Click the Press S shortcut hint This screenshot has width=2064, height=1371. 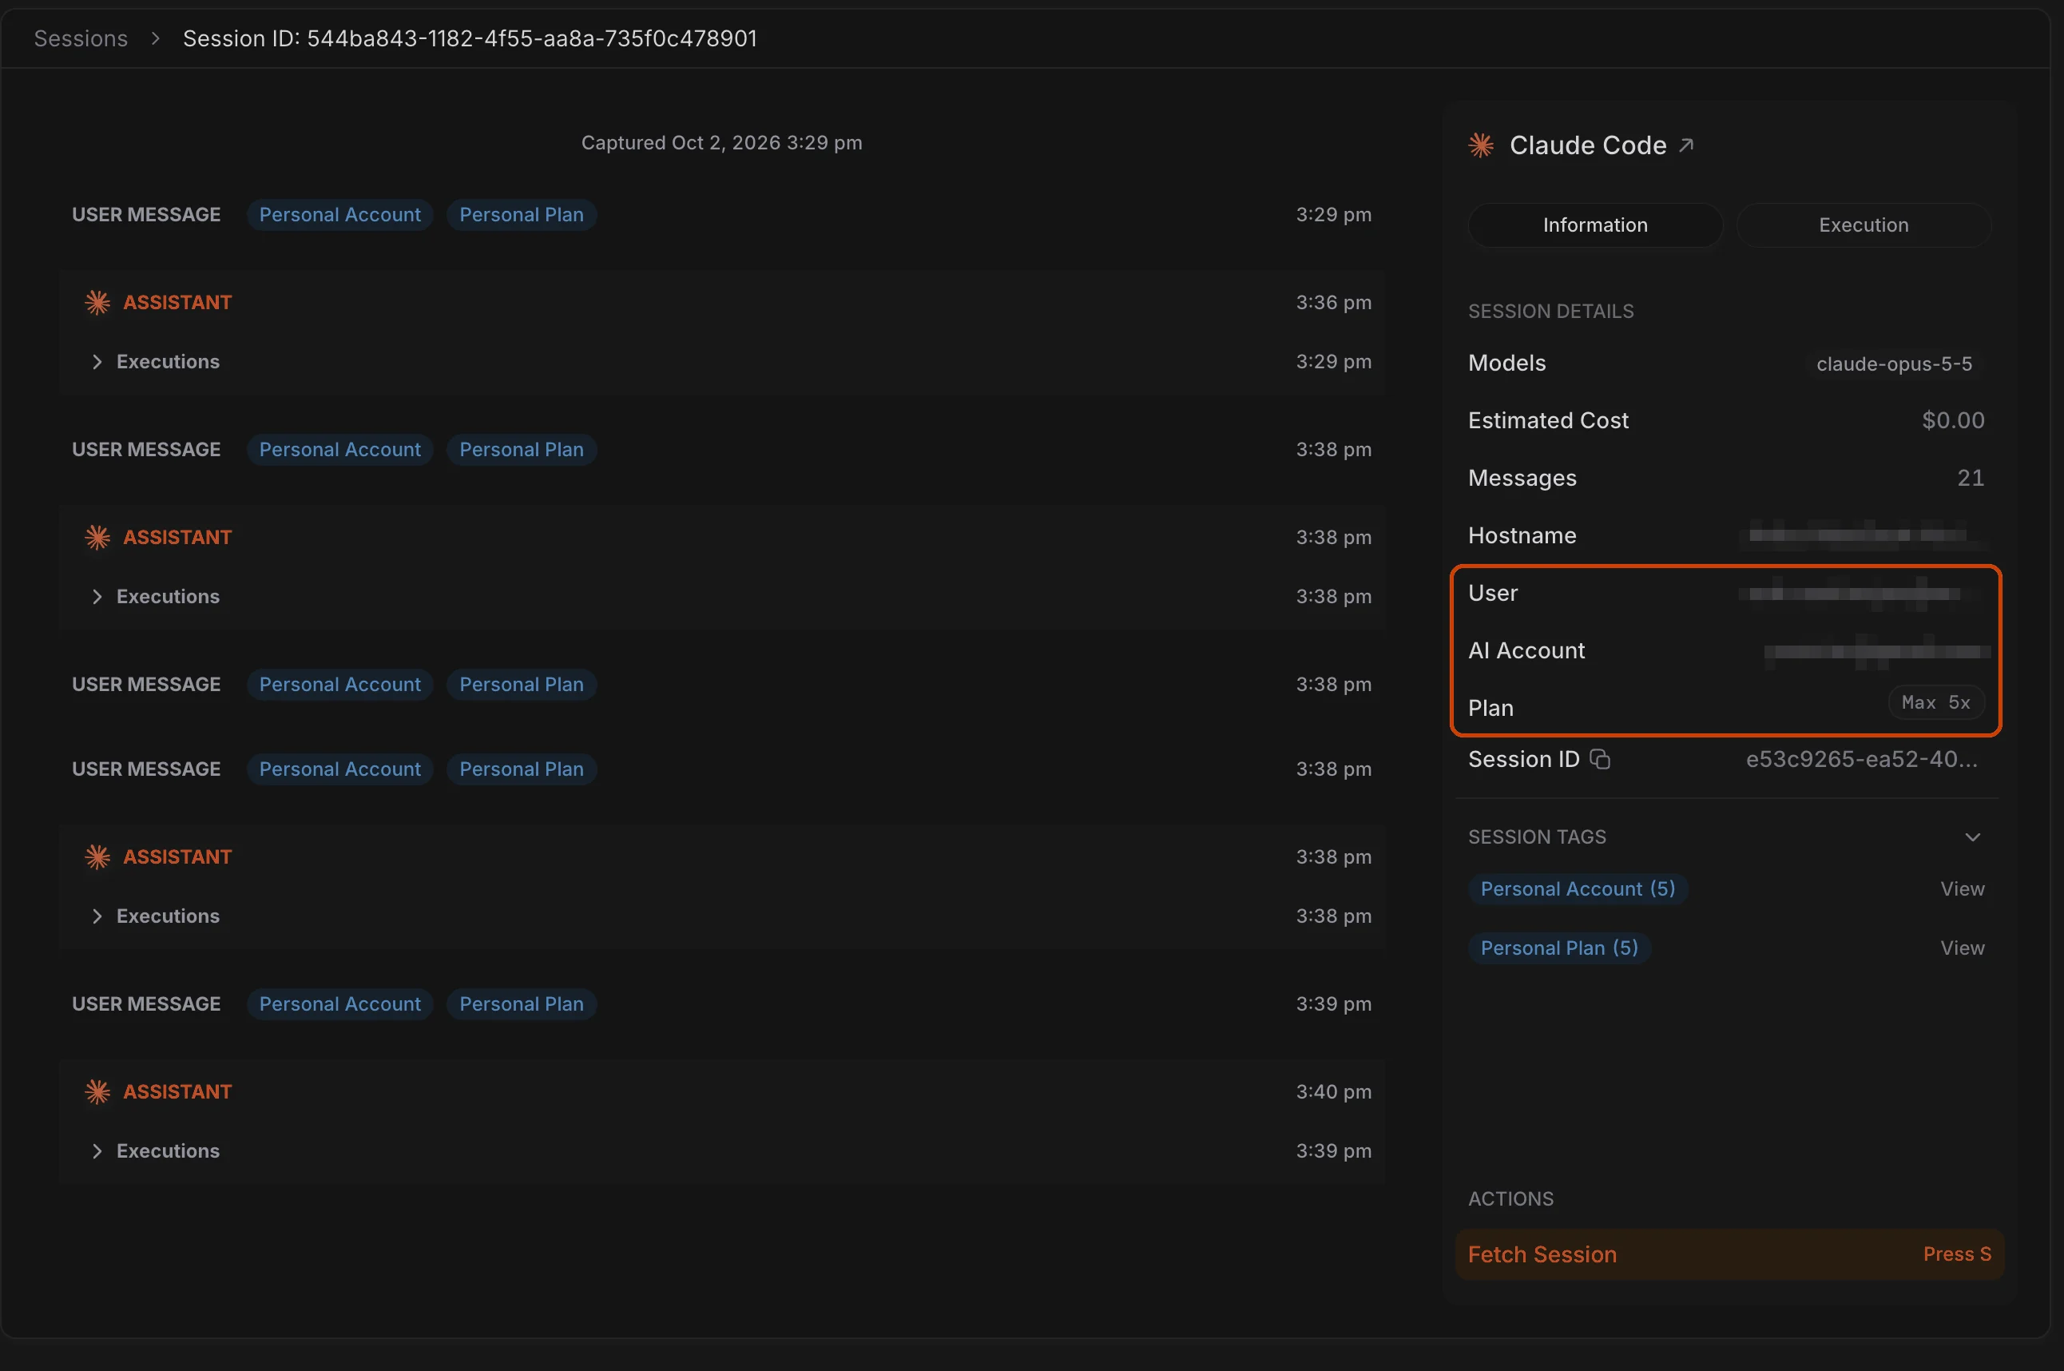coord(1956,1254)
